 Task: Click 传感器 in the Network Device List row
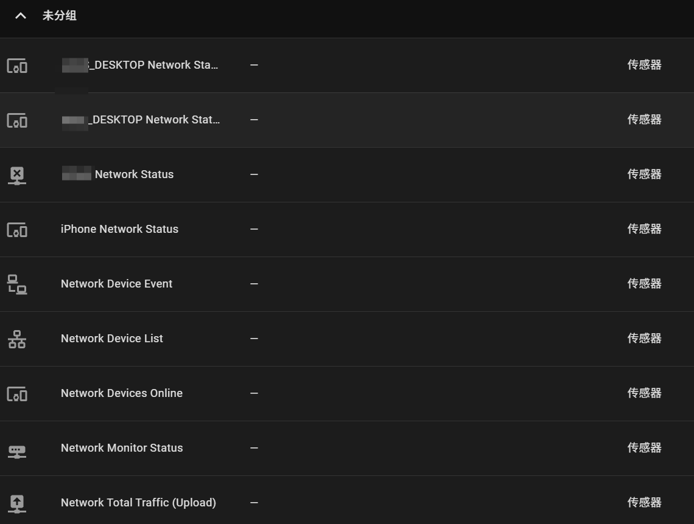coord(645,339)
